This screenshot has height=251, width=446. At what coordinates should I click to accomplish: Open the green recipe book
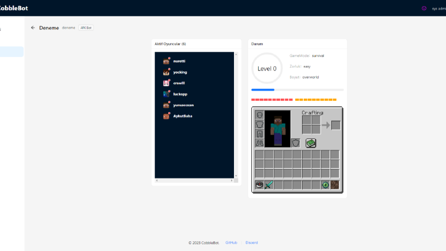point(311,143)
